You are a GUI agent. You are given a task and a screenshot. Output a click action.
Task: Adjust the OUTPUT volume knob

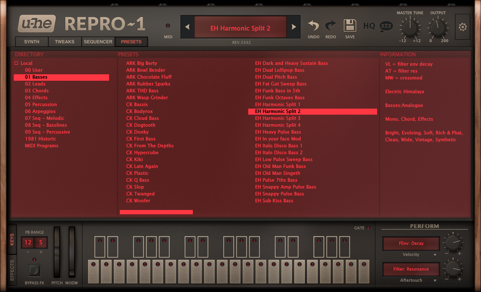(x=438, y=28)
